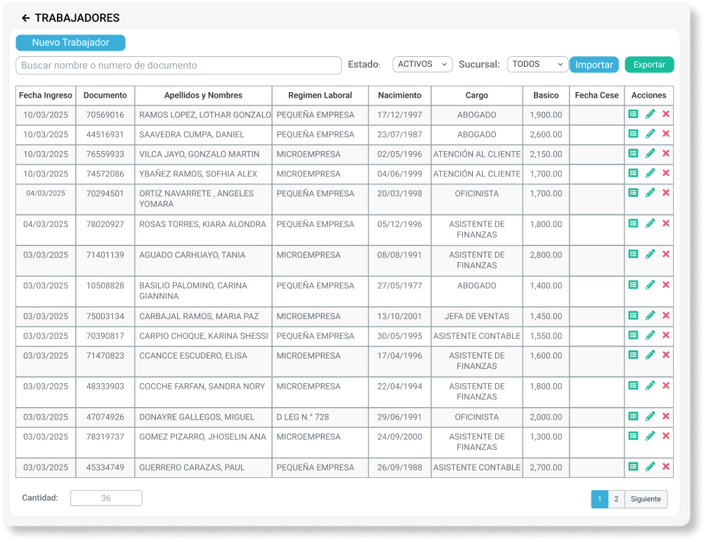Open the Sucursal dropdown showing TODOS
The height and width of the screenshot is (542, 706).
[537, 64]
